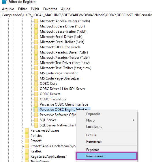Click the Realtek folder icon
Screen dimensions: 152x162
click(27, 151)
